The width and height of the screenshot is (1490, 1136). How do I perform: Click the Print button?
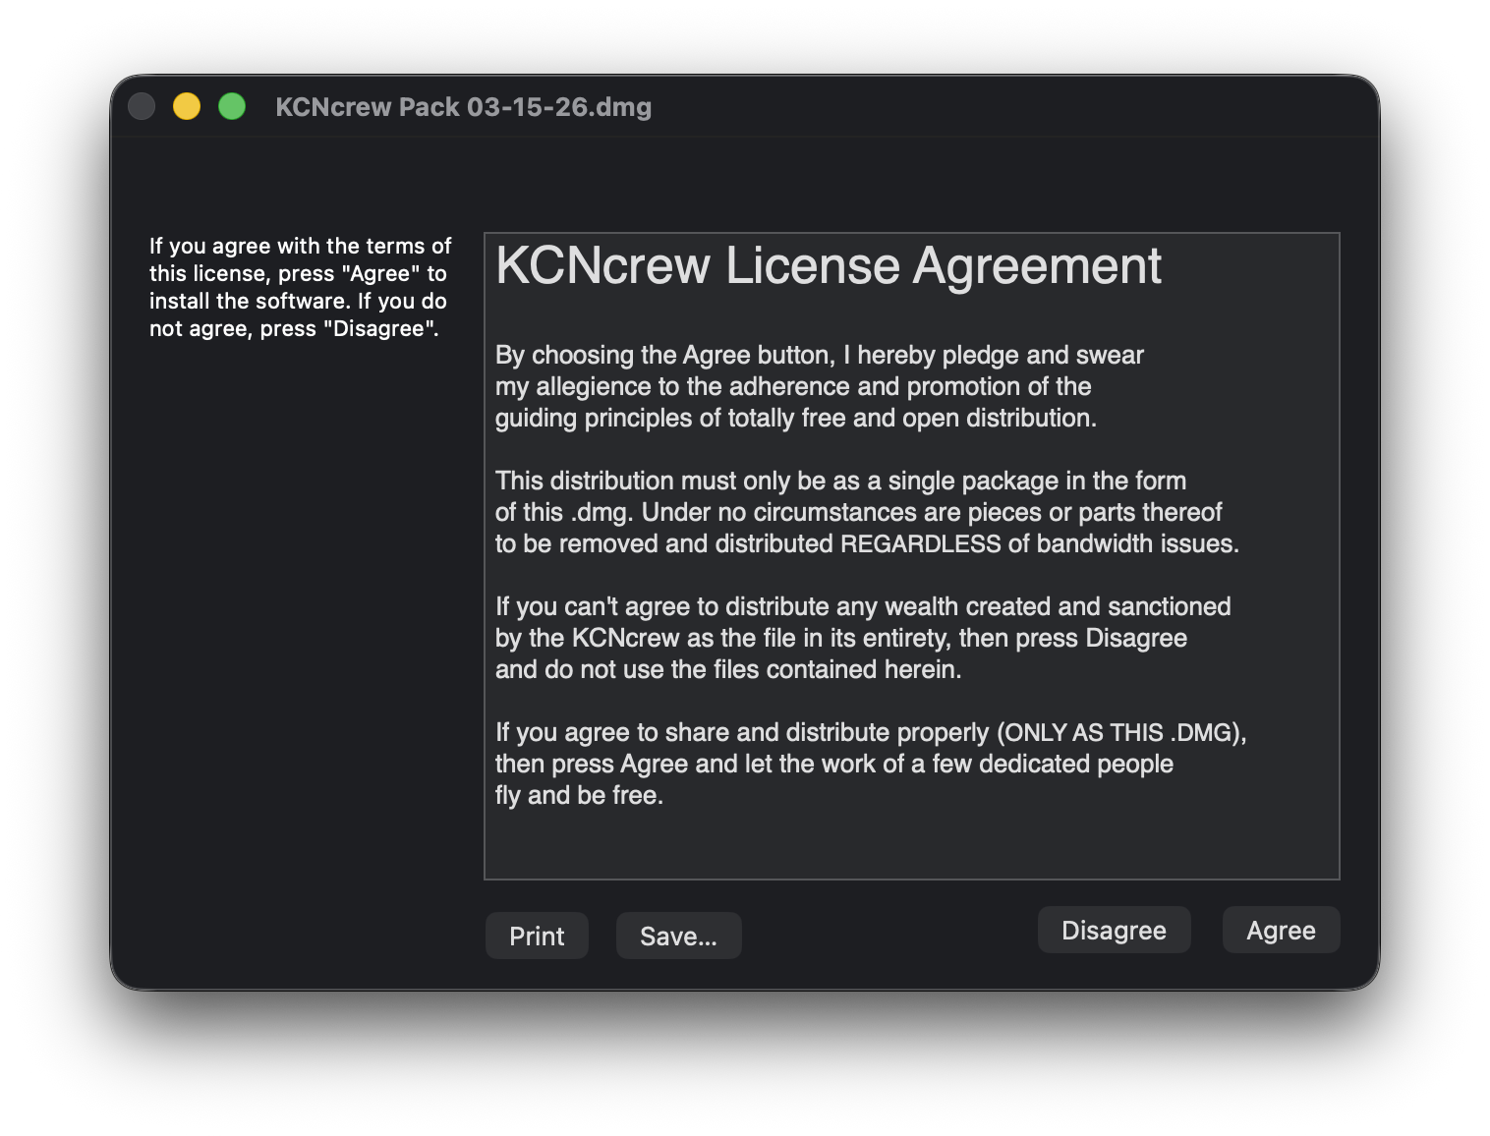(537, 936)
